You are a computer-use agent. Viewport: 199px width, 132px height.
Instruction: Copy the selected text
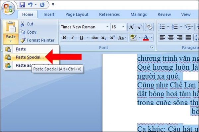(x=28, y=32)
